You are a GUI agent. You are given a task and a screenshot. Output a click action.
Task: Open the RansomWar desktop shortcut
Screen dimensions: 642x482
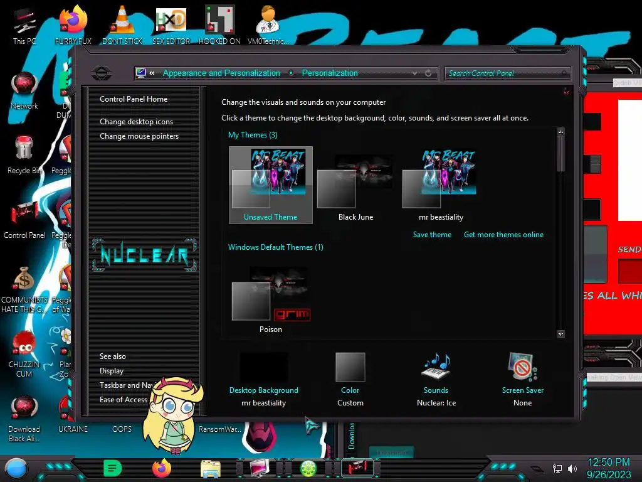(219, 429)
